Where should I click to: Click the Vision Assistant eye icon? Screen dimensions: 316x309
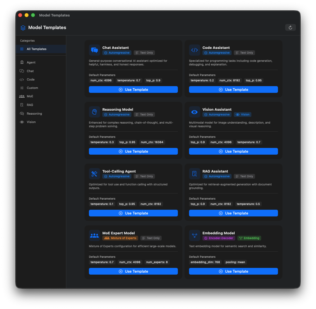(x=195, y=112)
